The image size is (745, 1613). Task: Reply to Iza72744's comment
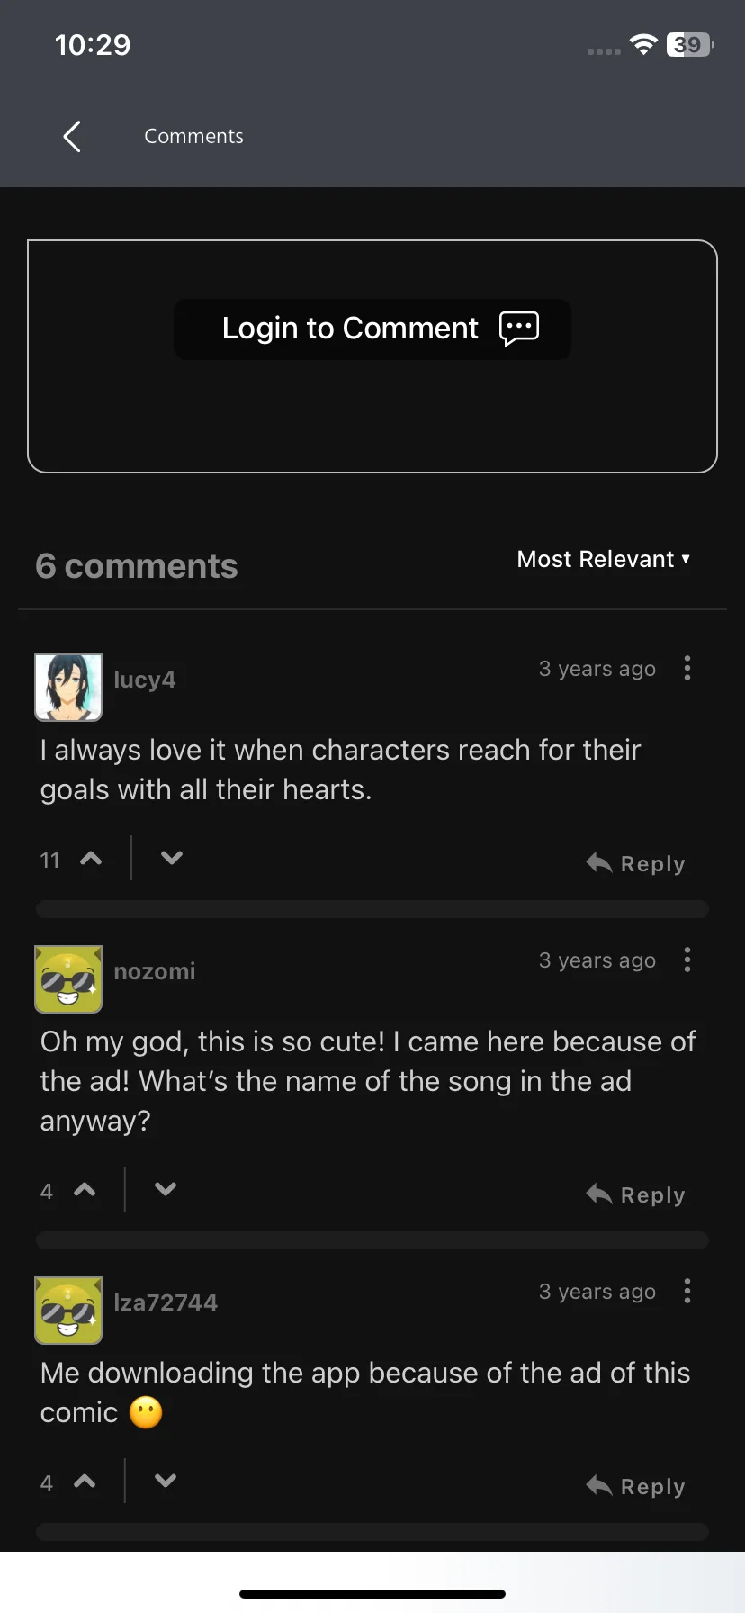636,1486
